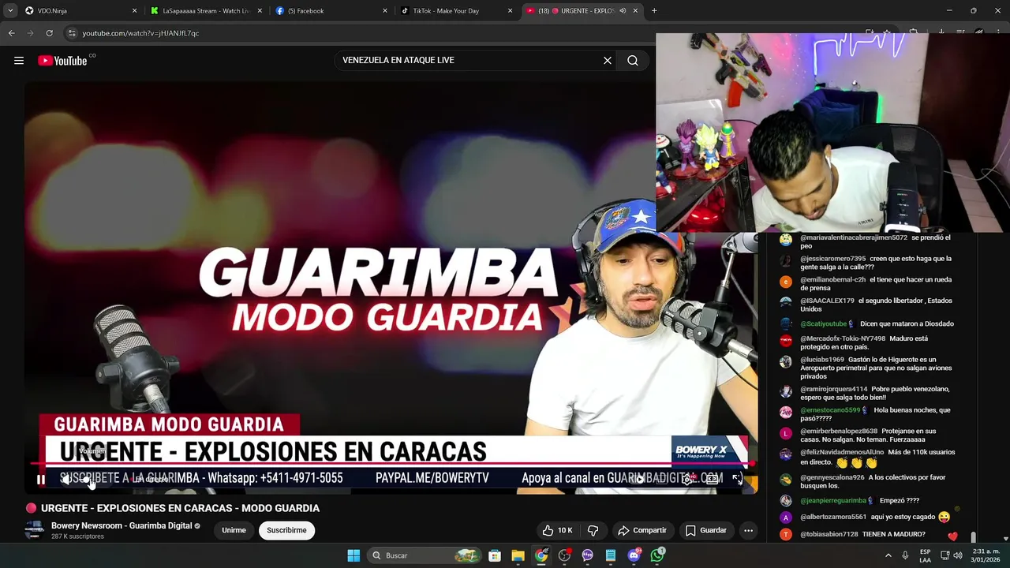The image size is (1010, 568).
Task: View site information icon in address bar
Action: (72, 33)
